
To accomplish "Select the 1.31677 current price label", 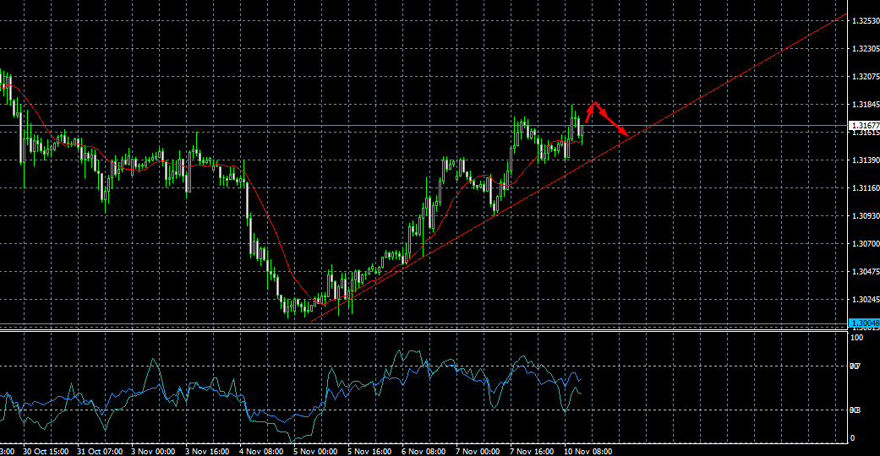I will tap(863, 125).
